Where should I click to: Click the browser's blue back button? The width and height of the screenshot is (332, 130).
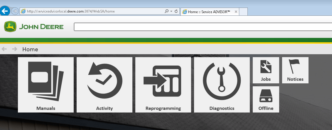[5, 11]
